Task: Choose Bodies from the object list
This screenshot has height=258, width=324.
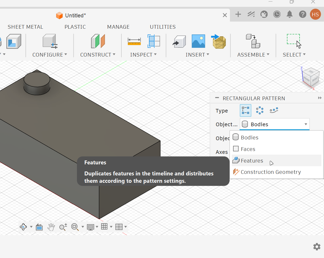Action: pos(276,138)
